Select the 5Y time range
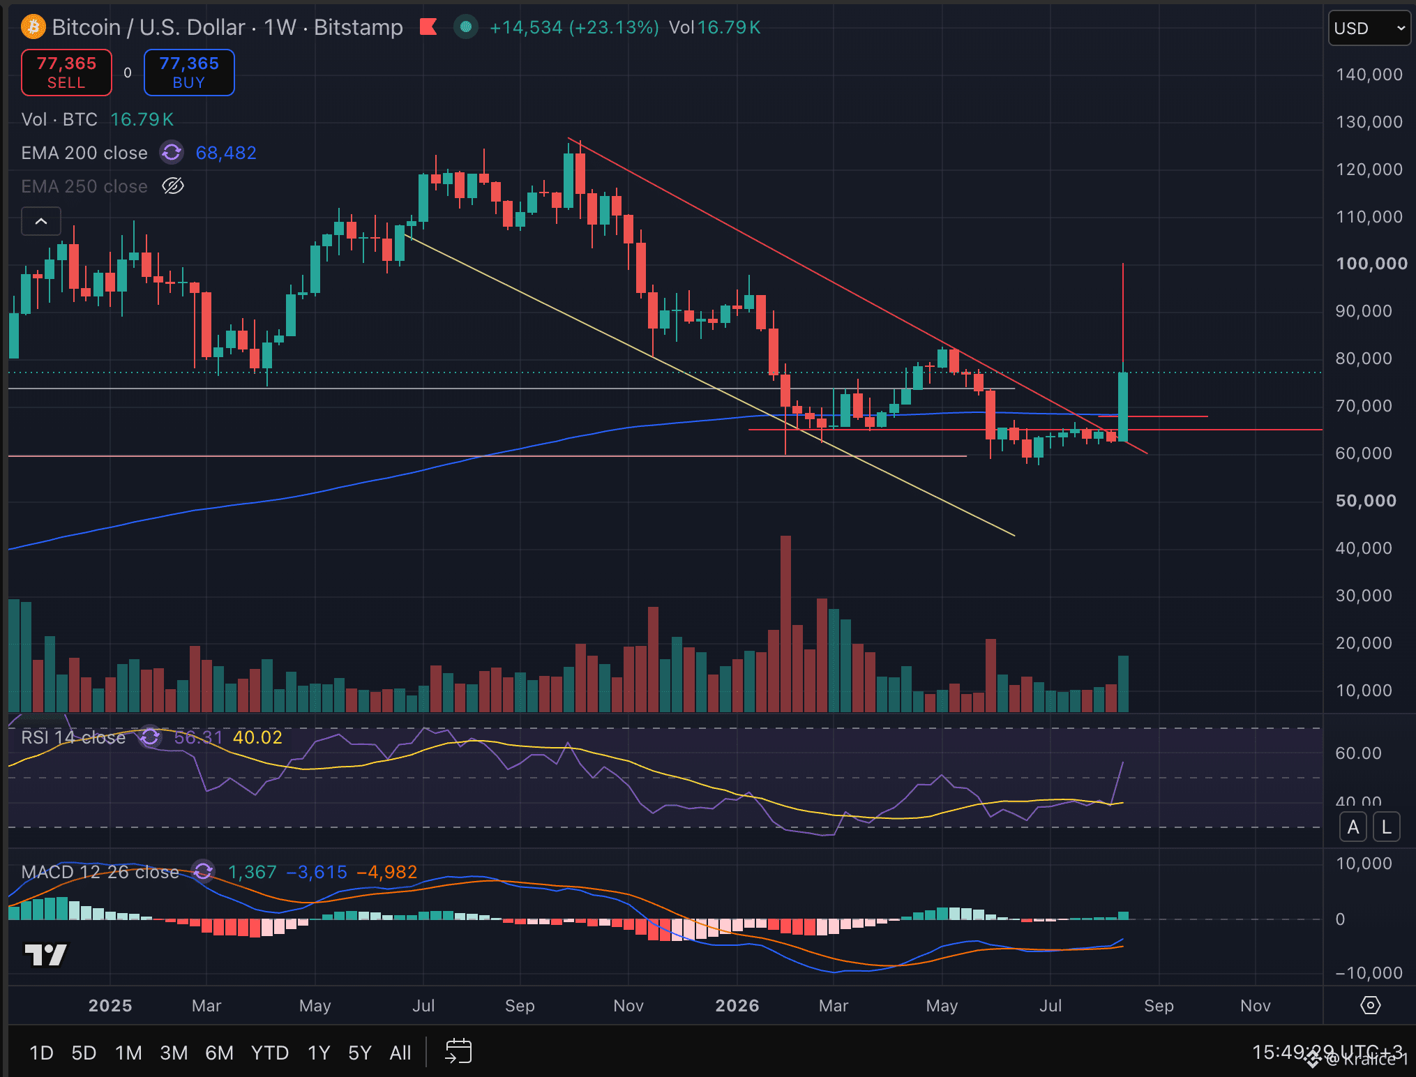This screenshot has height=1077, width=1416. tap(360, 1053)
